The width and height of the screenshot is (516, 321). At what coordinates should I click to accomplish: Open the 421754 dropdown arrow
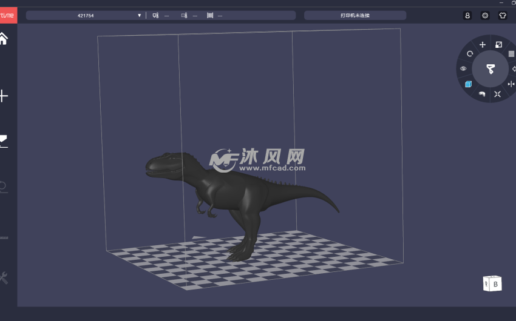click(139, 15)
